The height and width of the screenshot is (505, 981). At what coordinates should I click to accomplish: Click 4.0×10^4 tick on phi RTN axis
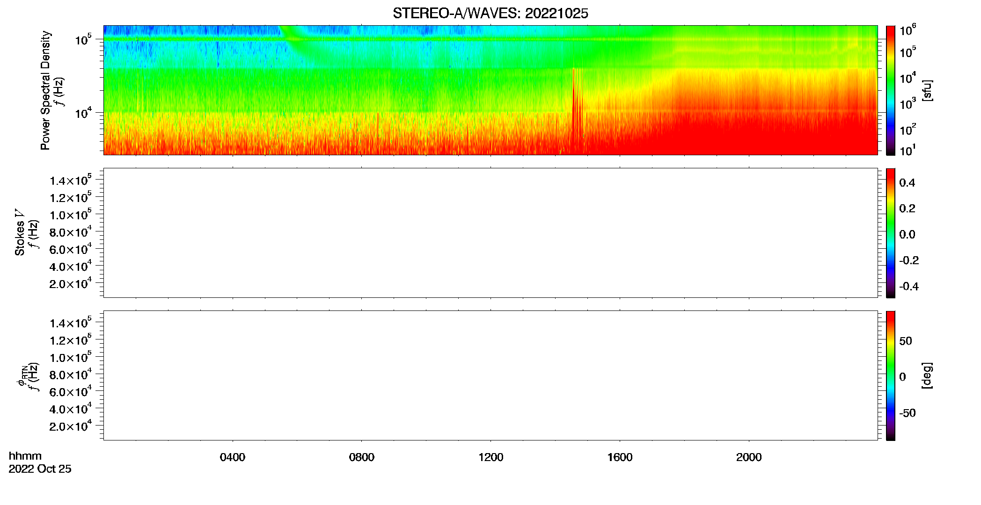71,409
